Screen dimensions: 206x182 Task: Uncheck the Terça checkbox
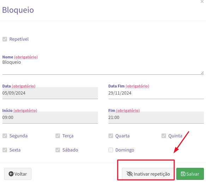58,136
